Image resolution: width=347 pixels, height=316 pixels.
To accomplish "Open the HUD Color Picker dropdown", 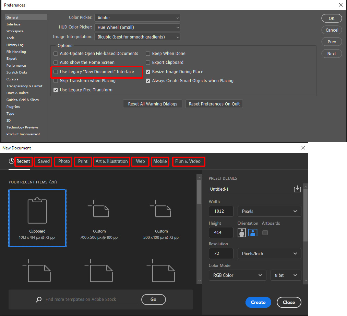I will pyautogui.click(x=137, y=27).
